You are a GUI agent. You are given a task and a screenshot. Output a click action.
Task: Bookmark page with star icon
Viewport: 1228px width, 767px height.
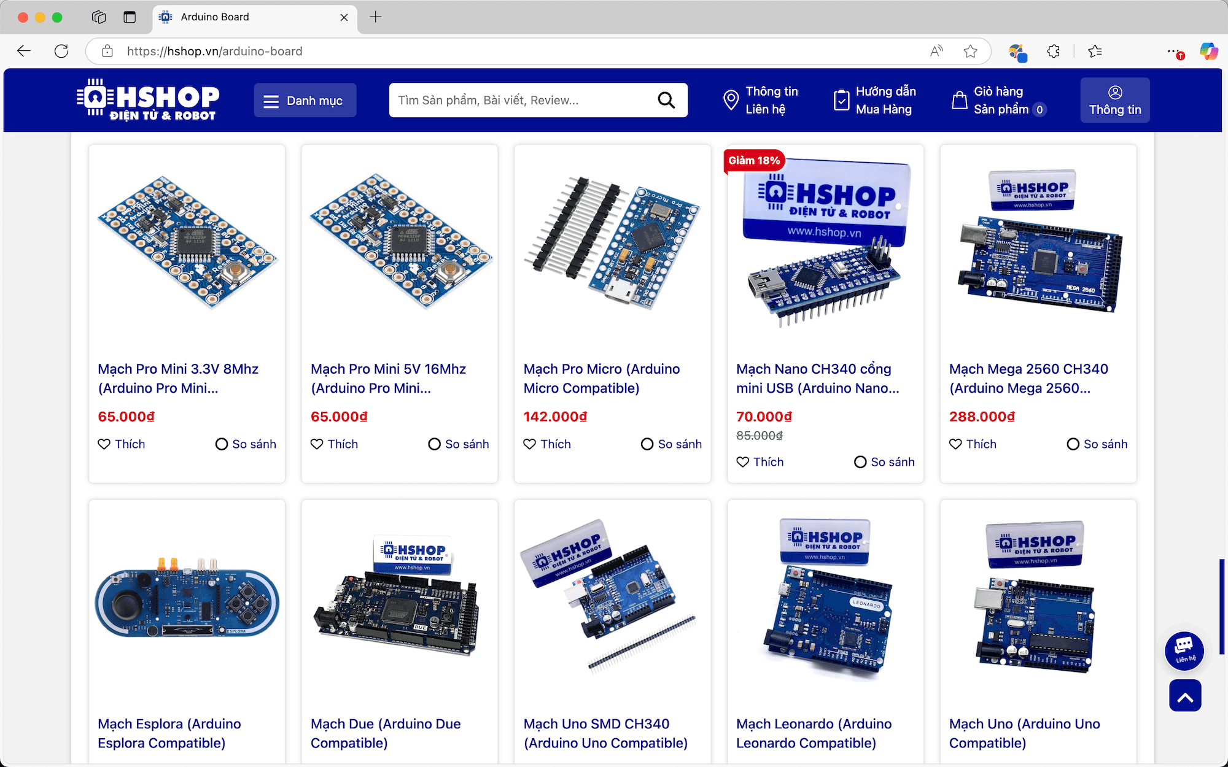click(x=970, y=52)
